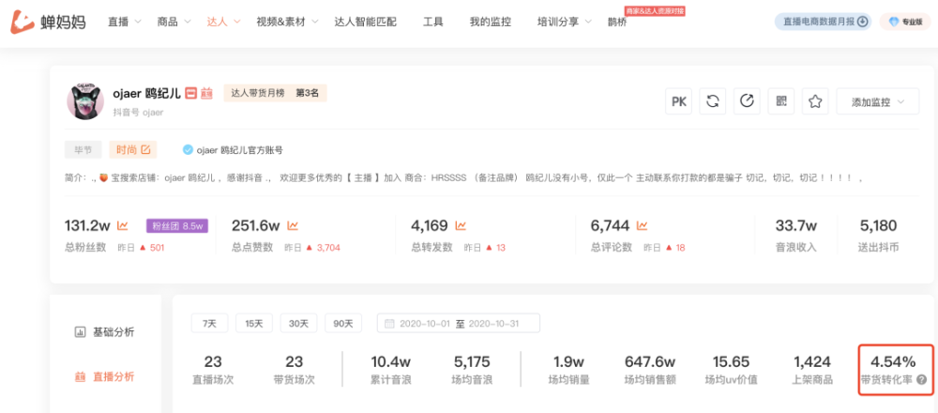This screenshot has height=413, width=938.
Task: Click the 647.6w 场均销售额 value
Action: [x=650, y=361]
